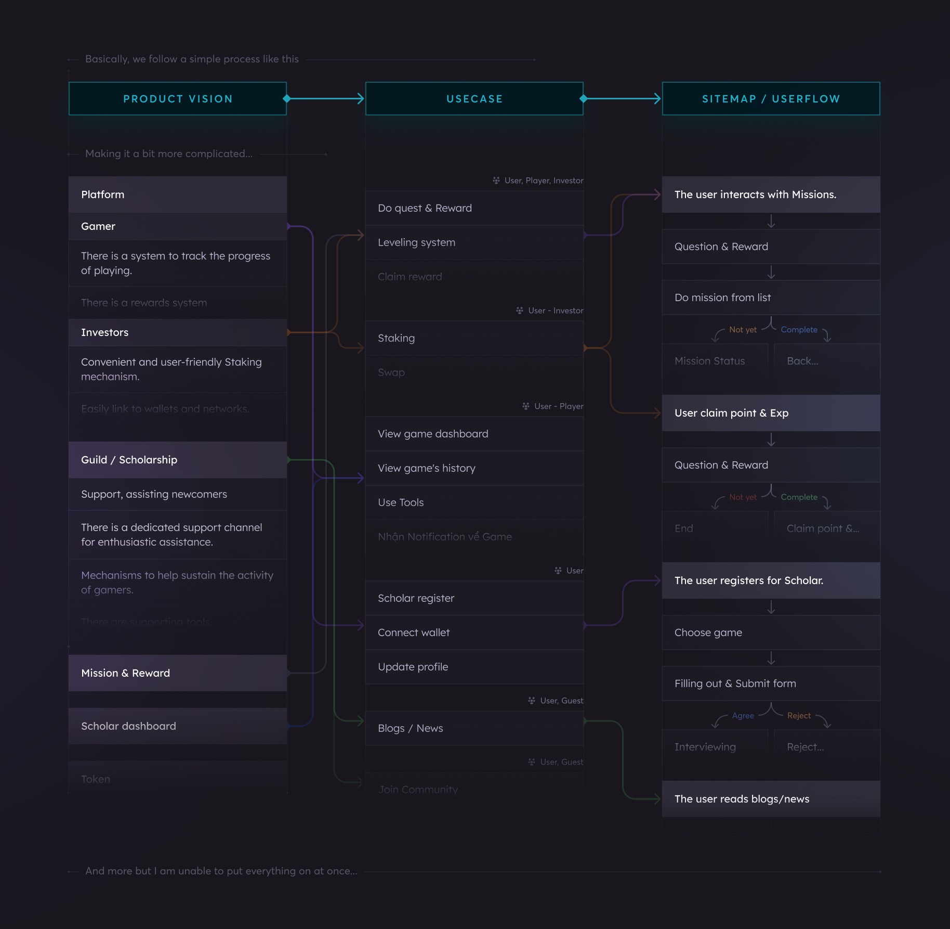Open the Scholar register usecase

click(x=474, y=598)
